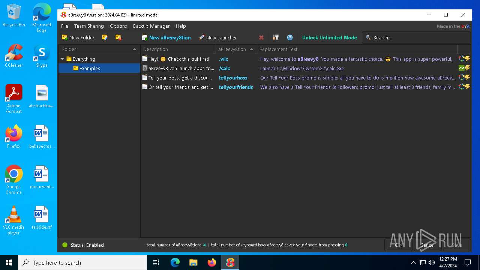Open CCleaner desktop shortcut

pyautogui.click(x=14, y=56)
